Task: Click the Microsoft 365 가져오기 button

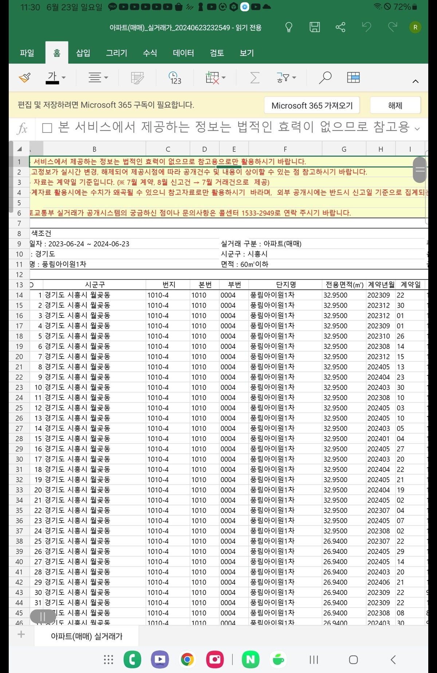Action: coord(312,105)
